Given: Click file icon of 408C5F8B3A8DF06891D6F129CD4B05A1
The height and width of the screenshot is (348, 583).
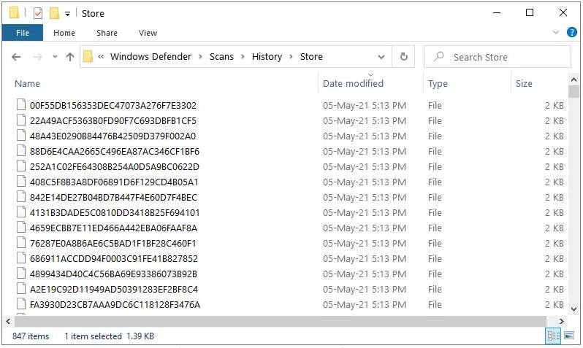Looking at the screenshot, I should 21,181.
